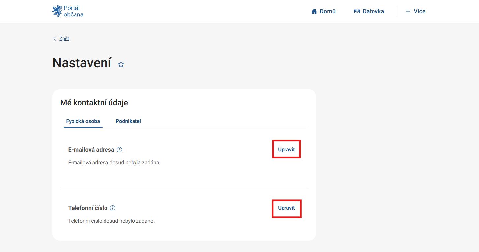Click the "E-mailová adresa dosud nebyla zadána" text

click(114, 163)
